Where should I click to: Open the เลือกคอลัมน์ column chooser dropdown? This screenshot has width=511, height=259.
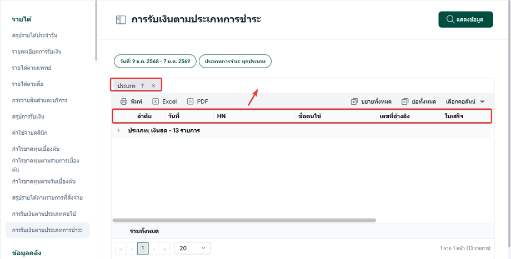465,101
